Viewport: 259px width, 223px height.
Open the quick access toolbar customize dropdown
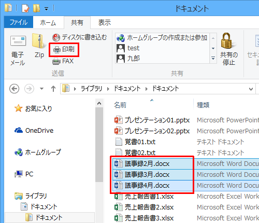pos(46,9)
